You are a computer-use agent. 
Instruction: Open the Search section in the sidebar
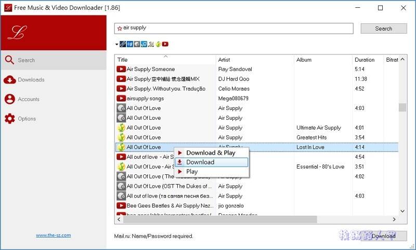tap(53, 60)
